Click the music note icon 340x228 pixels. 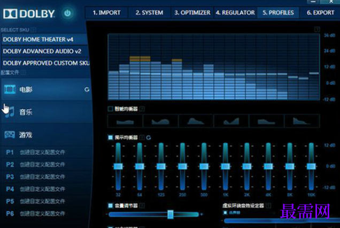pyautogui.click(x=10, y=112)
